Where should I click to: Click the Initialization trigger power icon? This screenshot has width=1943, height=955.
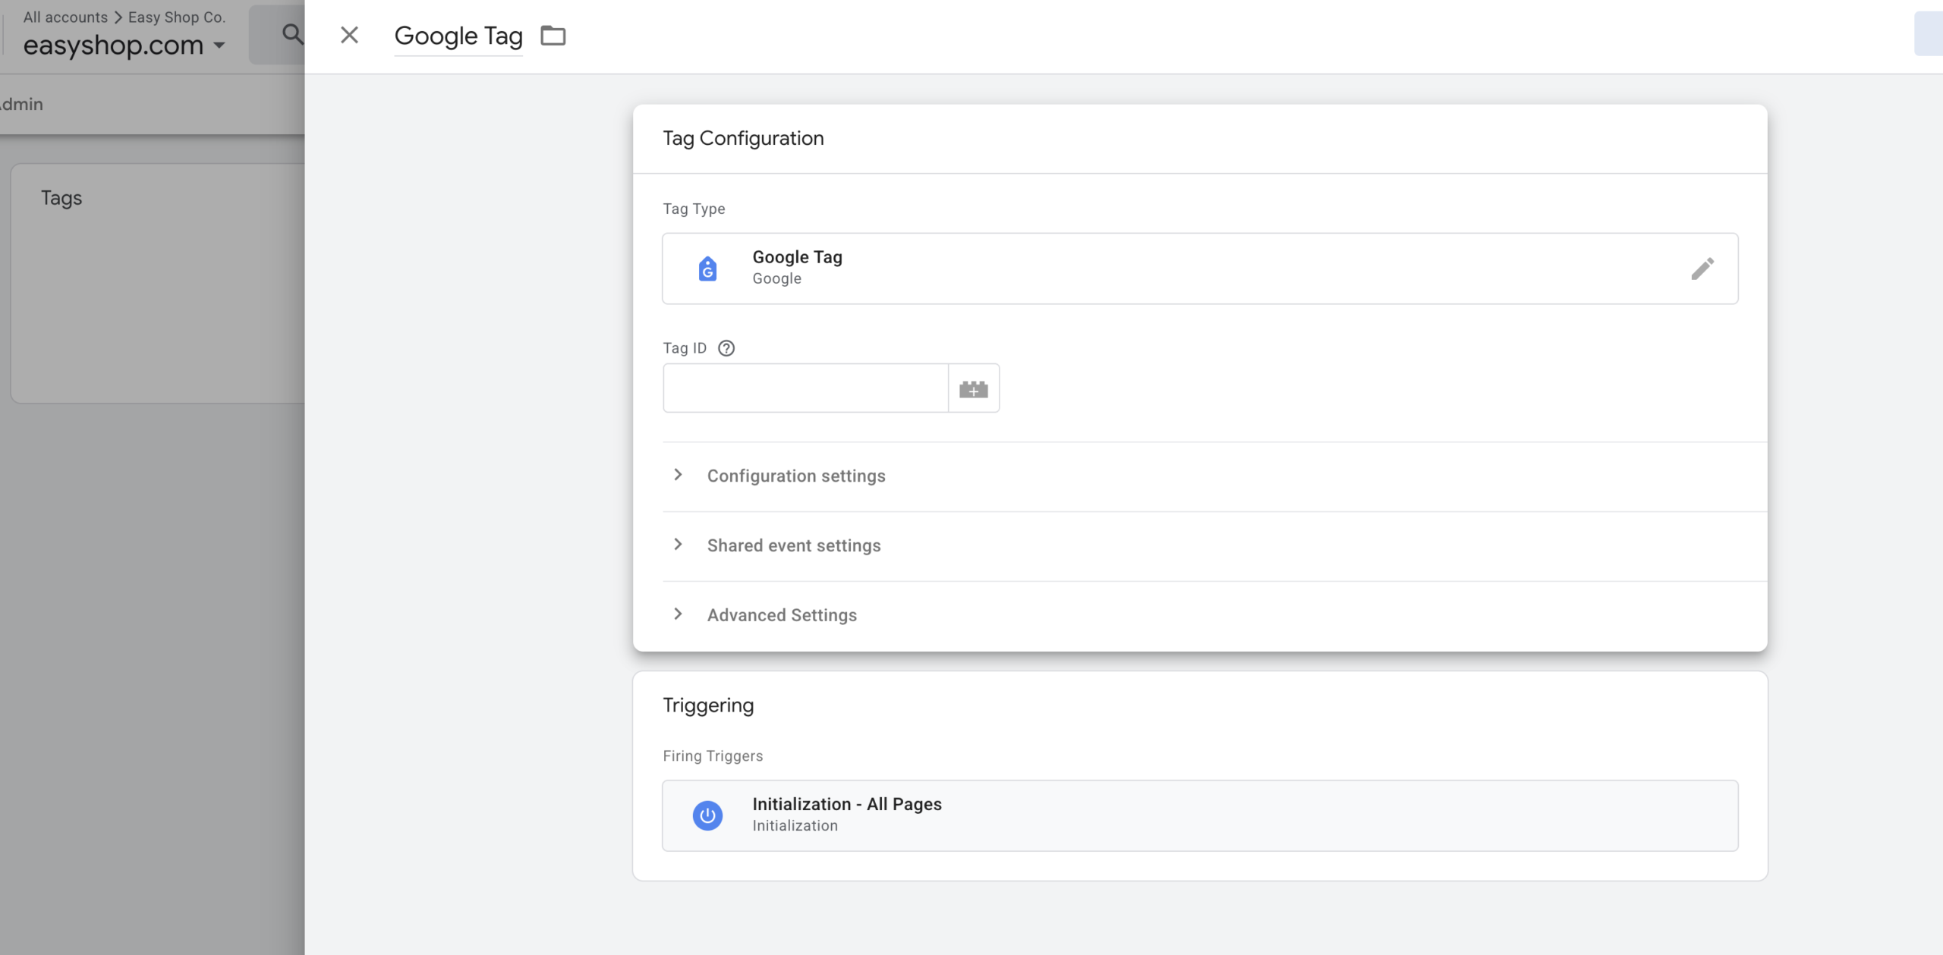coord(707,815)
